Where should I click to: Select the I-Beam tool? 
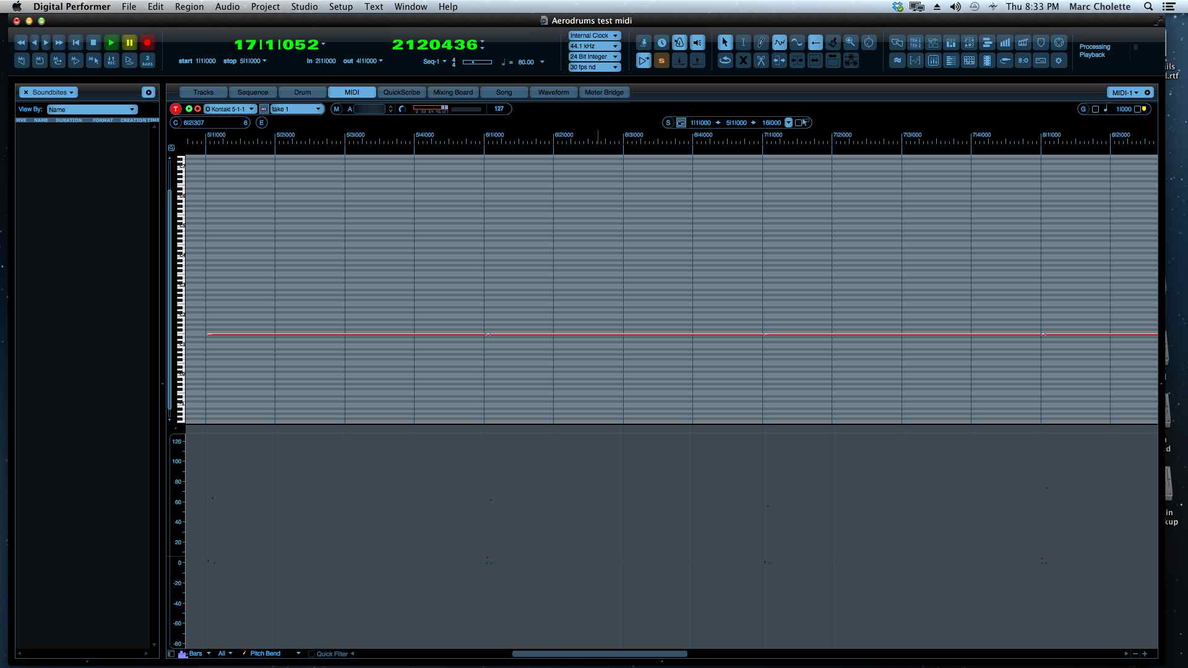point(743,43)
